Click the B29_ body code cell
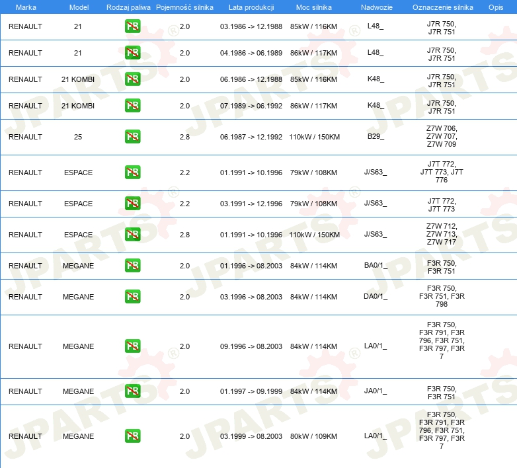Viewport: 517px width, 468px height. pos(376,136)
